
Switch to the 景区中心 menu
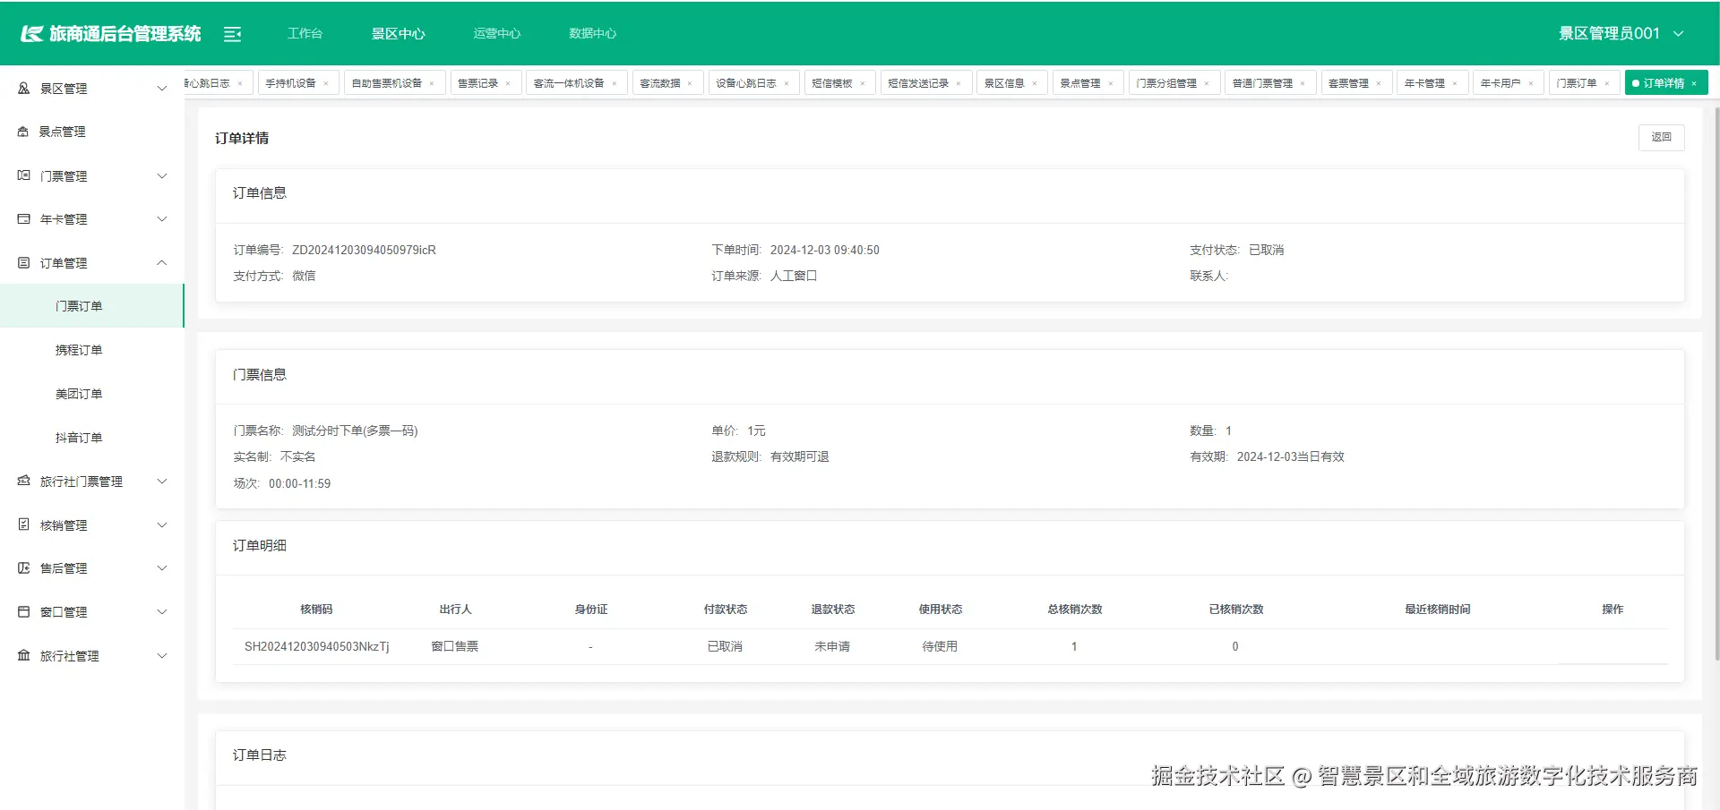pyautogui.click(x=398, y=33)
